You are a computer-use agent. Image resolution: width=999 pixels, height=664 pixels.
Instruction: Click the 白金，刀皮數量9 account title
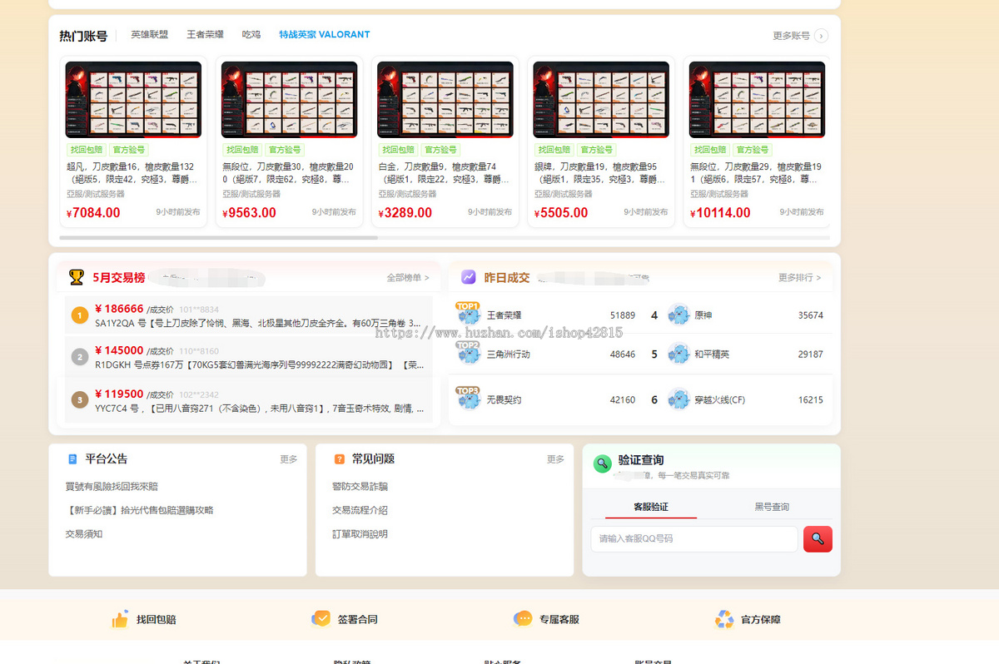445,173
